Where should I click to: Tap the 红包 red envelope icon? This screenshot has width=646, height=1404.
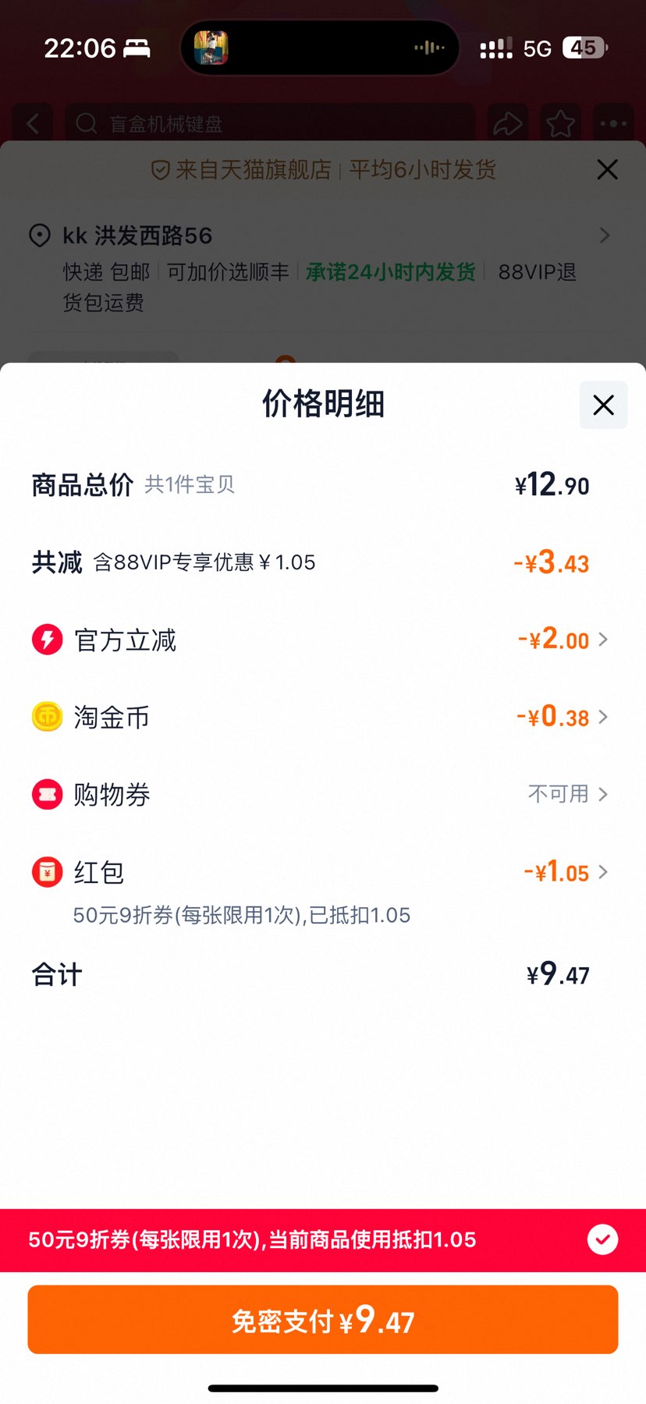pyautogui.click(x=47, y=872)
